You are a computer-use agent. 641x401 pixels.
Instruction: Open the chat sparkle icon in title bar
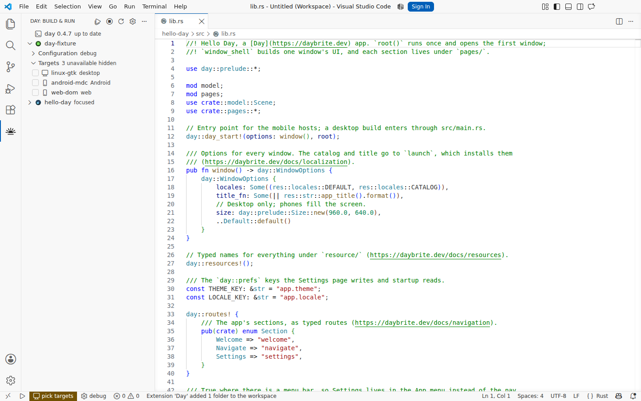coord(592,7)
